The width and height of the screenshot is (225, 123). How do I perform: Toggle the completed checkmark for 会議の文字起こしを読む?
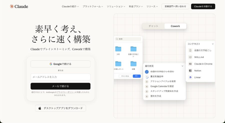pos(147,72)
